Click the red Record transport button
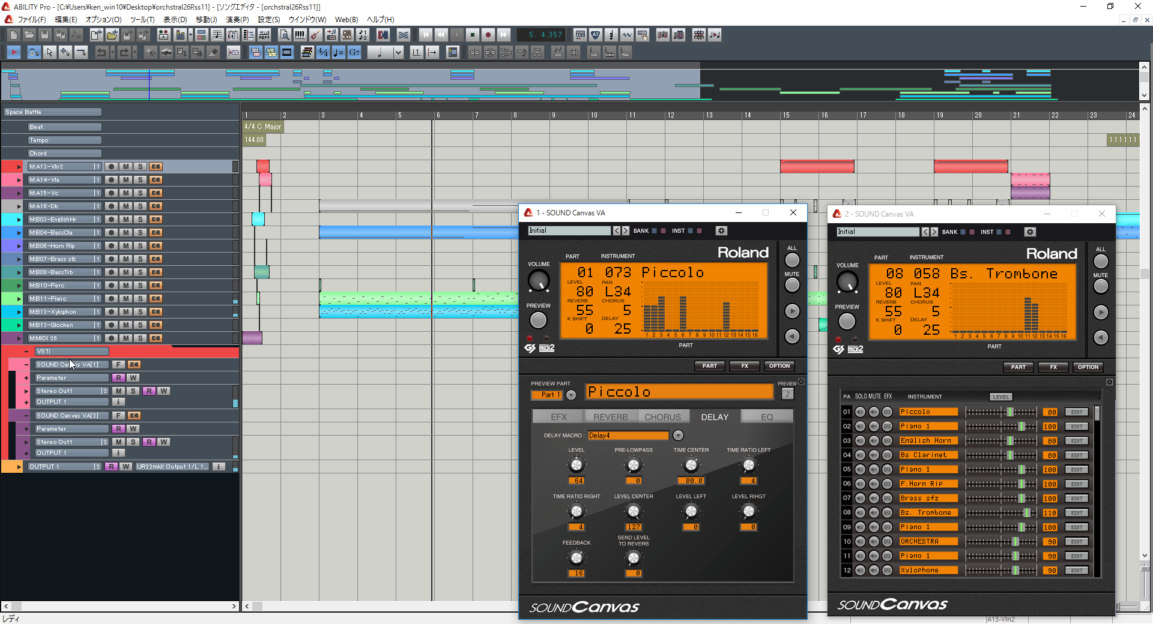 (x=488, y=35)
